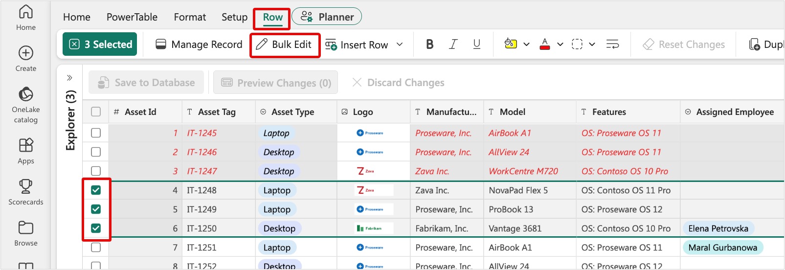Uncheck the checkbox for row IT-1250
This screenshot has height=270, width=785.
(x=96, y=228)
